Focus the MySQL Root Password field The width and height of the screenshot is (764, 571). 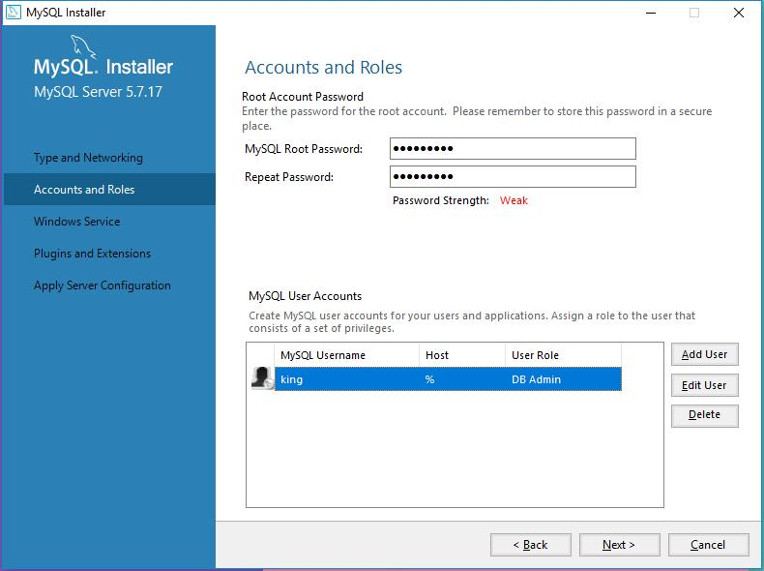pyautogui.click(x=513, y=148)
